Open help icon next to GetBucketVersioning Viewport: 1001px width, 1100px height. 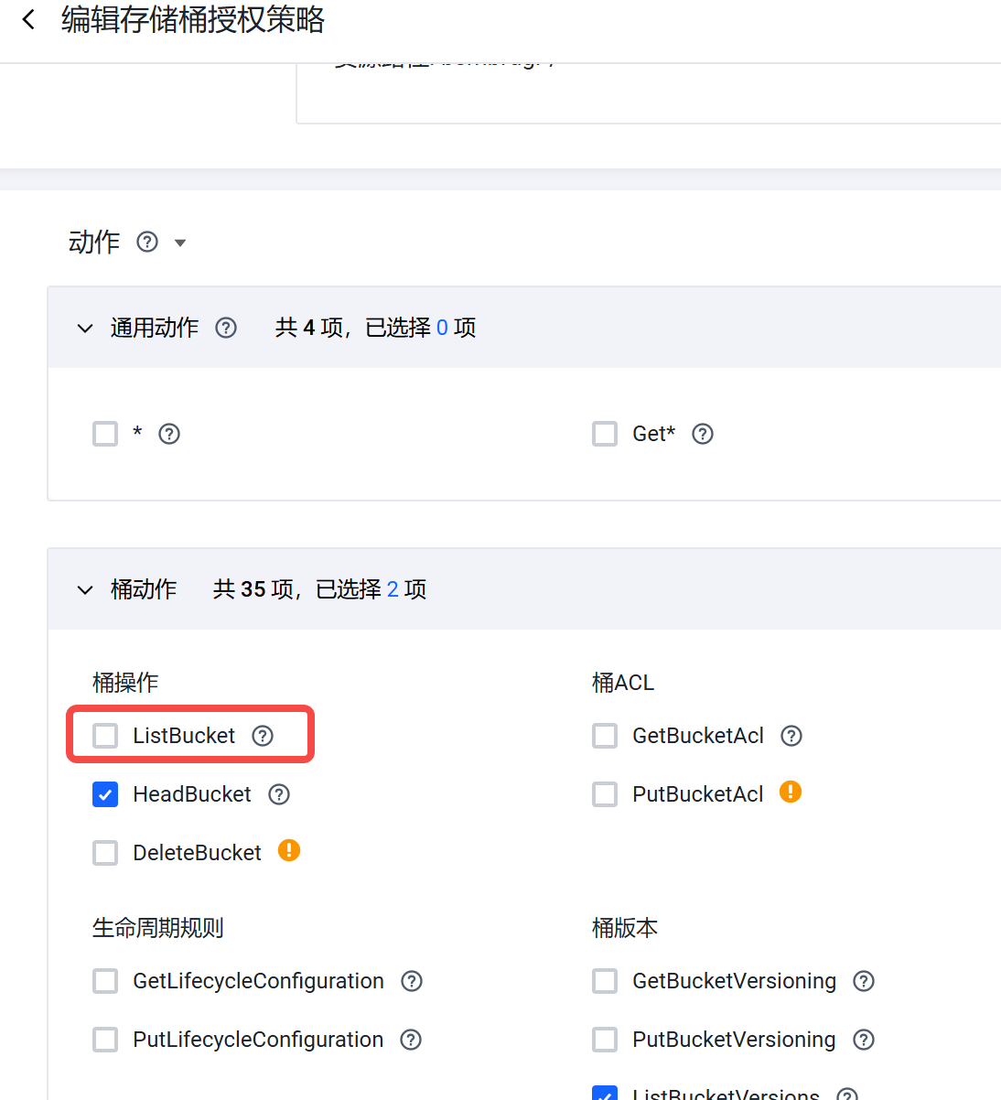click(864, 981)
